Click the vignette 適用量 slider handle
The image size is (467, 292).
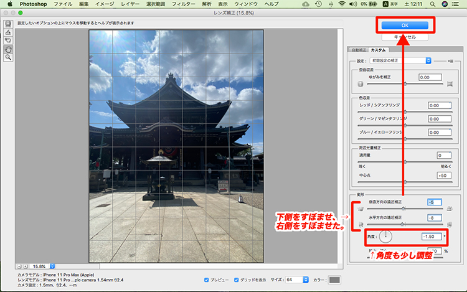405,162
